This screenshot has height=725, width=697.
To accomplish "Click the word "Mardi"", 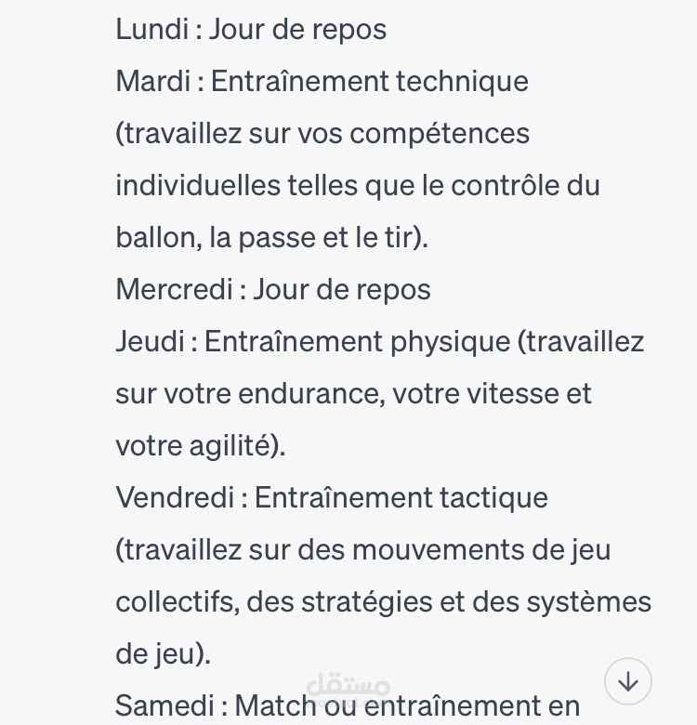I will (x=153, y=81).
